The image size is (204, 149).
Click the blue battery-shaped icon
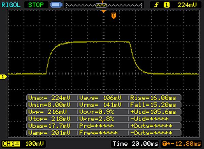pos(56,5)
